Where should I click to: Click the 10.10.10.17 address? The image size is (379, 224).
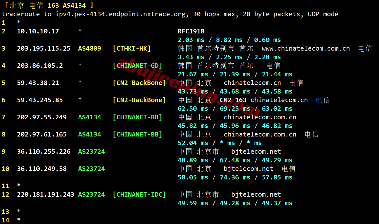click(x=38, y=31)
